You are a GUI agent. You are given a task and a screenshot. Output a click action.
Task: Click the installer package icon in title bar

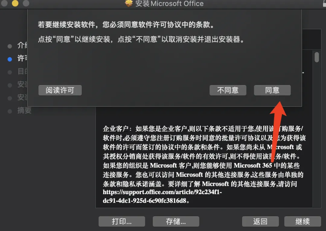pos(129,3)
